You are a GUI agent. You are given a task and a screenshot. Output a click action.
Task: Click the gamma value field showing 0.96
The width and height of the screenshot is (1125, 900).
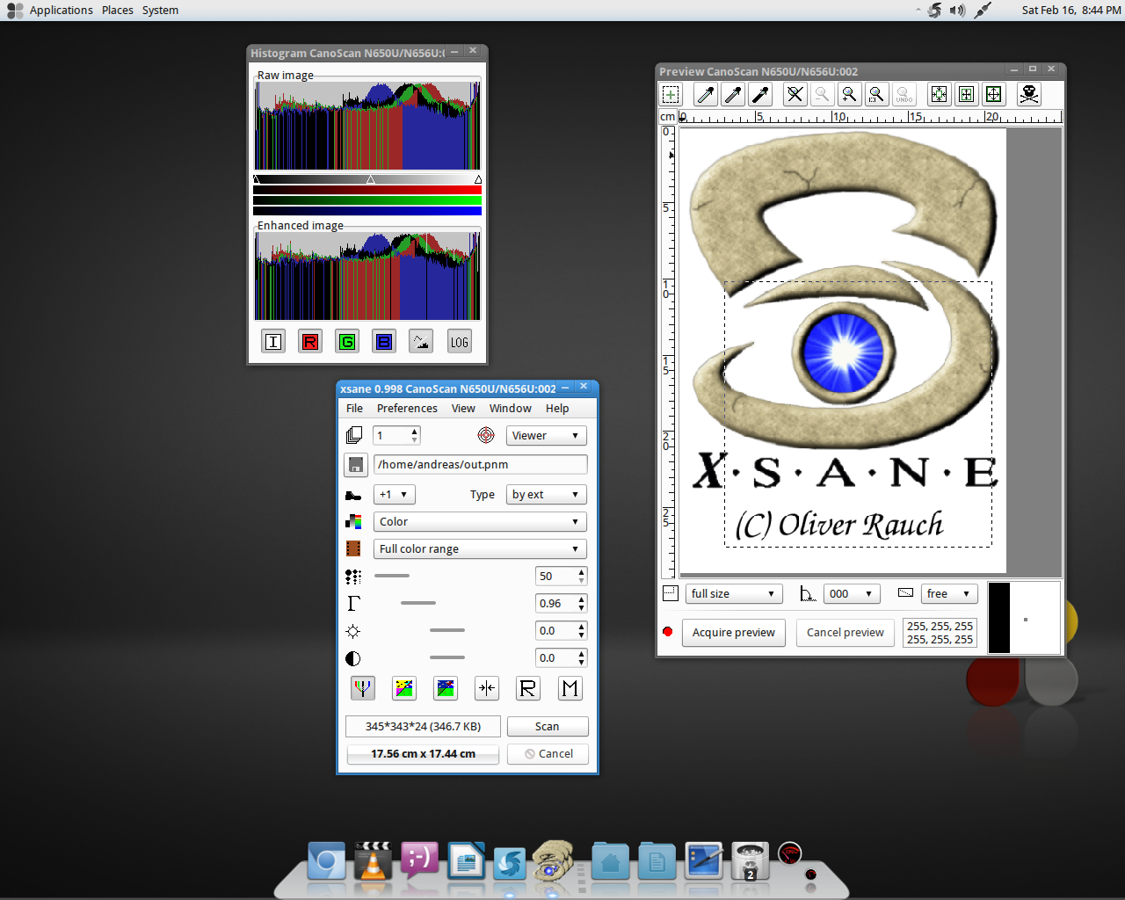click(555, 604)
